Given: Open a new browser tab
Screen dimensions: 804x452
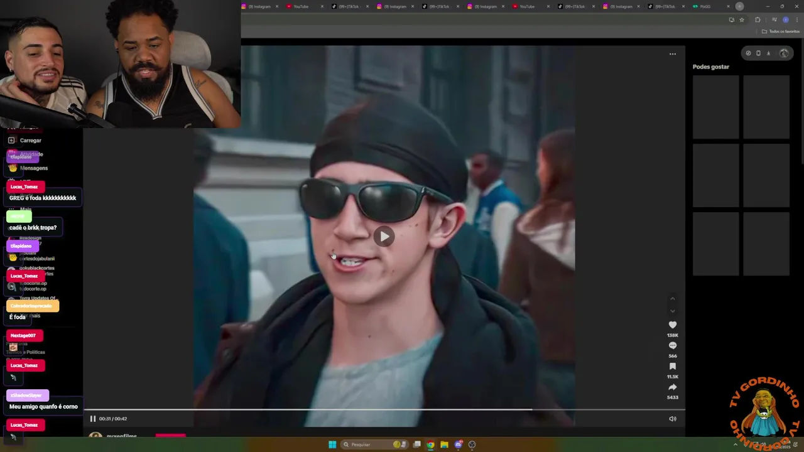Looking at the screenshot, I should coord(740,6).
